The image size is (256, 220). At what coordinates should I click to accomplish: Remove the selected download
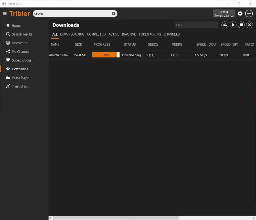coord(249,25)
